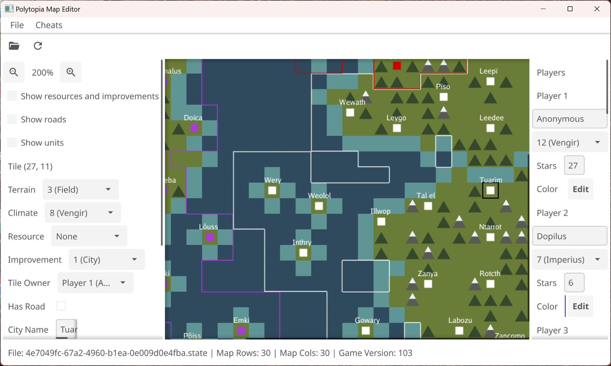611x366 pixels.
Task: Click the players panel vertical scrollbar
Action: tap(607, 87)
